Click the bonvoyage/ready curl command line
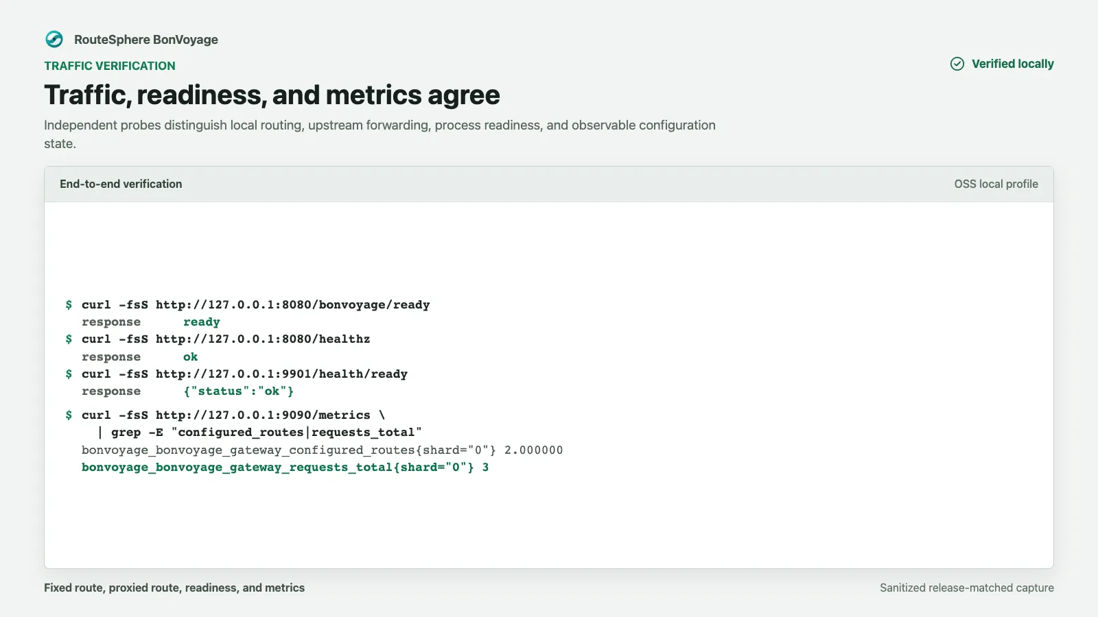Viewport: 1098px width, 617px height. [255, 304]
